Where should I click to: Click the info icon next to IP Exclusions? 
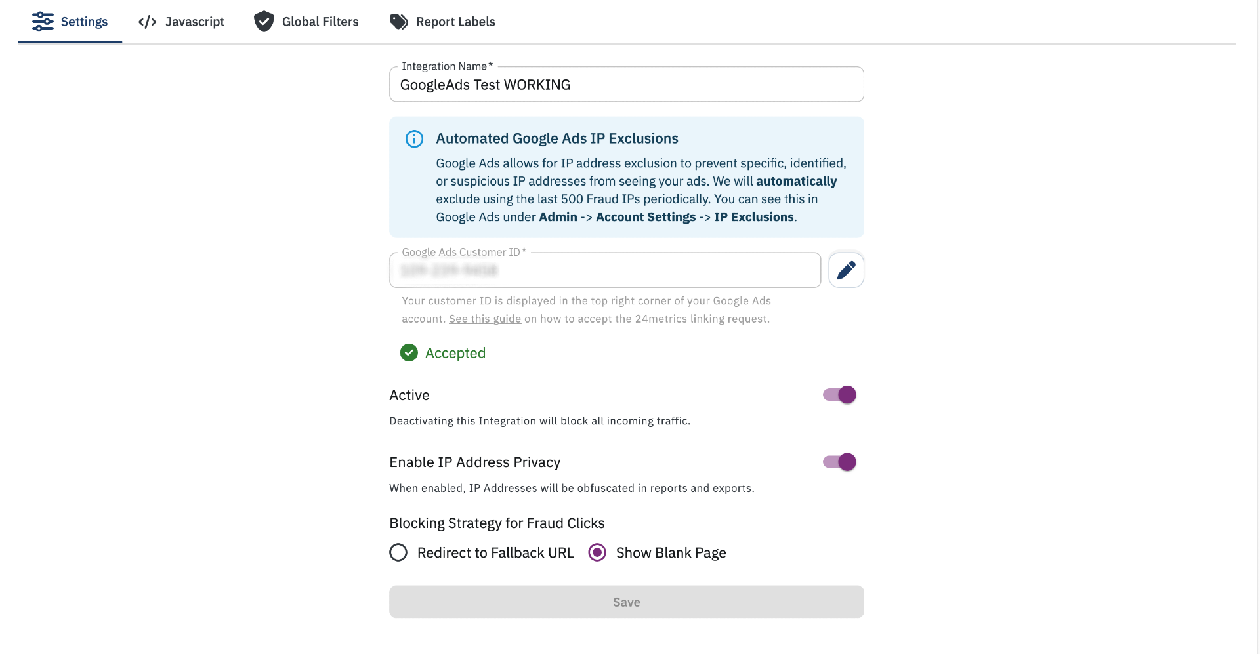[x=414, y=138]
